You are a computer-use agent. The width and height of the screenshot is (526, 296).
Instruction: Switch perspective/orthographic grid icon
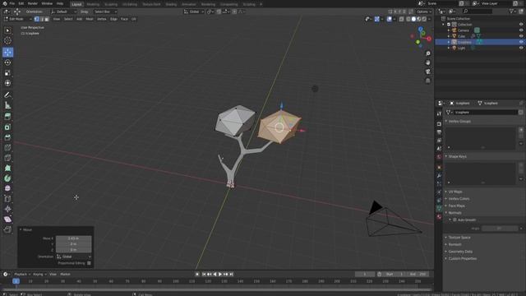point(428,81)
